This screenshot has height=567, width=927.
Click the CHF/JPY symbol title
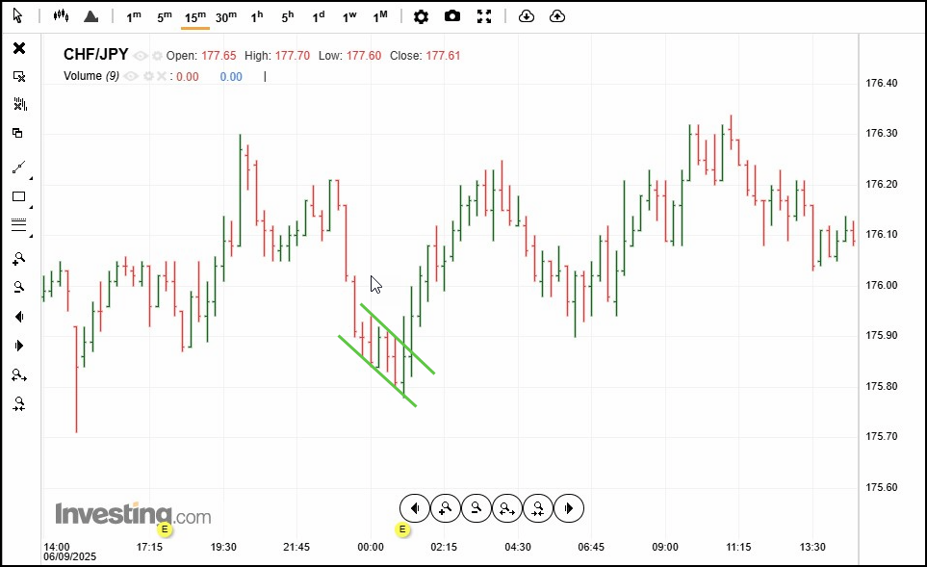95,55
